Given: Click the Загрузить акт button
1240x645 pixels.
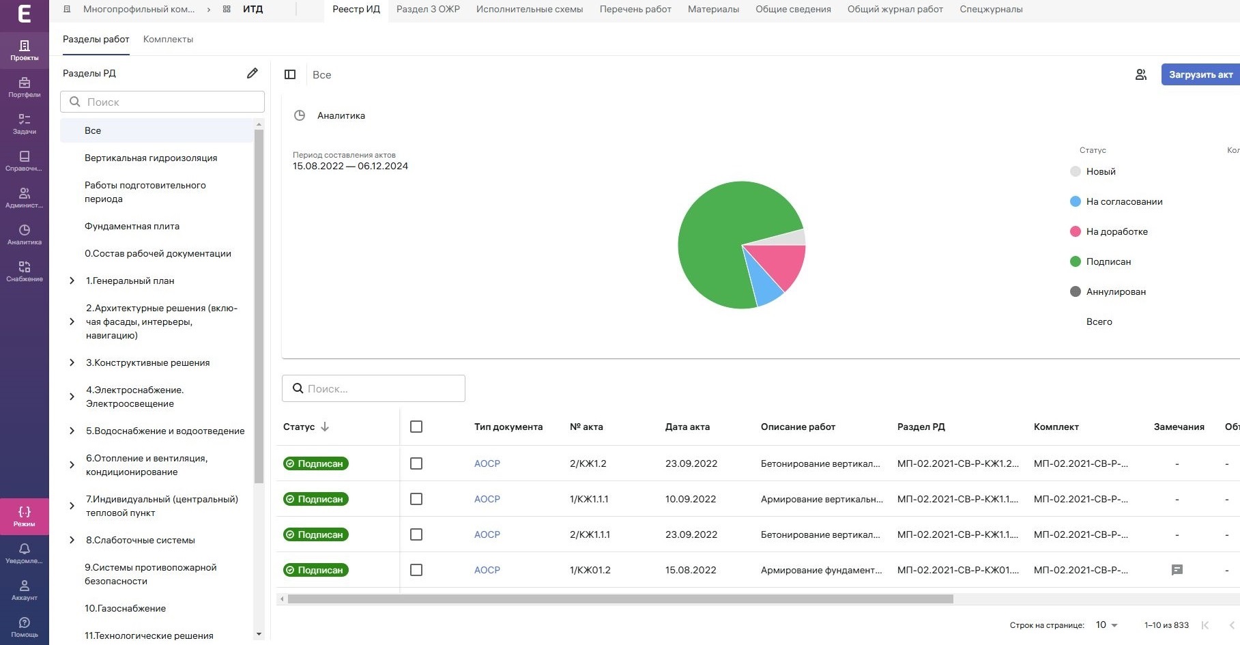Looking at the screenshot, I should 1200,74.
